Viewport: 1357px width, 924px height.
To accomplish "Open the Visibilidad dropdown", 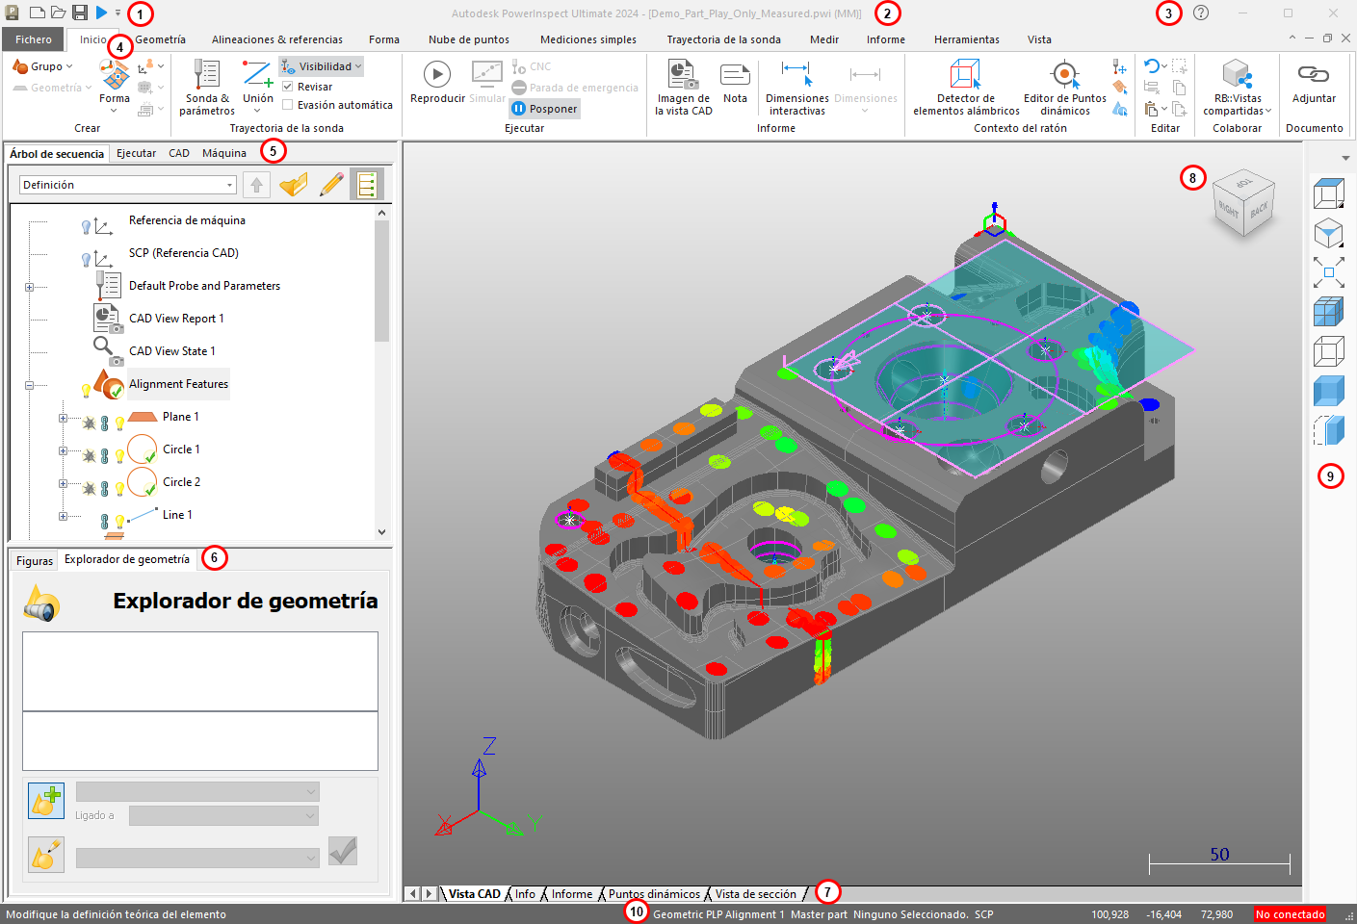I will coord(322,66).
